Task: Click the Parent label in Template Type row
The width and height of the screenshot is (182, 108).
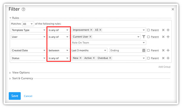Action: [155, 30]
